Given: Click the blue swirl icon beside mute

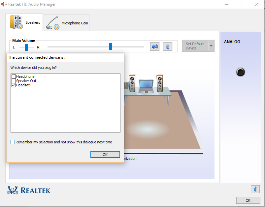Looking at the screenshot, I should pos(168,46).
